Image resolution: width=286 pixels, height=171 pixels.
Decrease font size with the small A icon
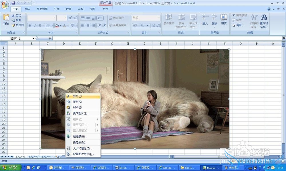click(x=75, y=18)
